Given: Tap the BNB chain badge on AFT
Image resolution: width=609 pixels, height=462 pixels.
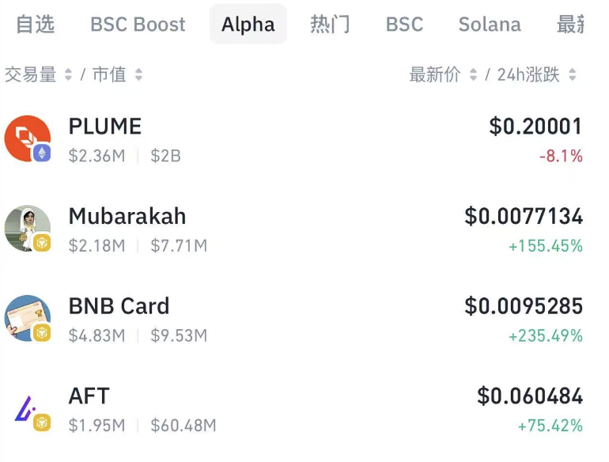Looking at the screenshot, I should (x=42, y=422).
